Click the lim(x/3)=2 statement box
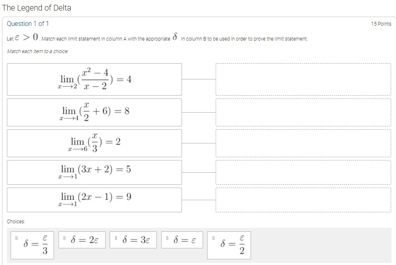Viewport: 396px width, 265px height. pos(94,143)
